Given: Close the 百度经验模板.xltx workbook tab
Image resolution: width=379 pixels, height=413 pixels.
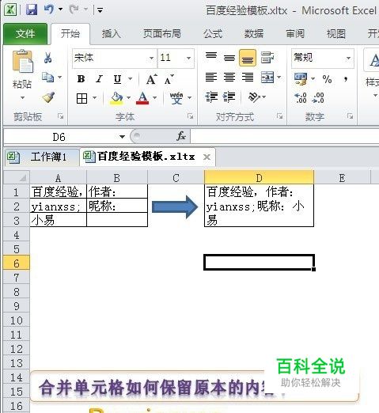Looking at the screenshot, I should point(207,157).
